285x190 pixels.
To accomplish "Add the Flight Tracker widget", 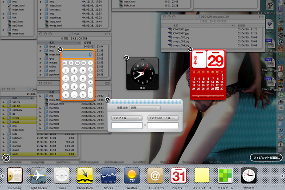I will point(38,175).
